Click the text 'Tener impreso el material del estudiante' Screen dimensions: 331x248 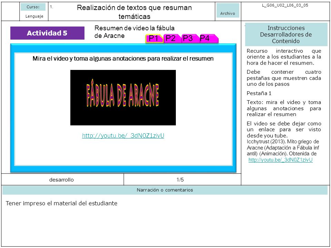[x=61, y=203]
